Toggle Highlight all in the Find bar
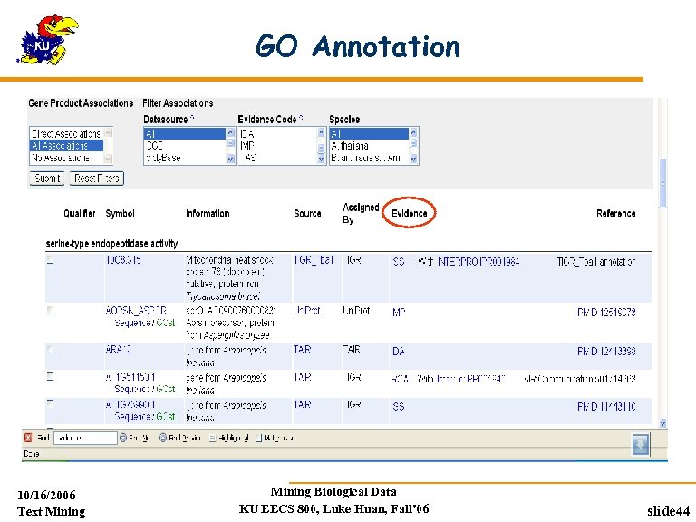This screenshot has height=522, width=696. (x=228, y=438)
